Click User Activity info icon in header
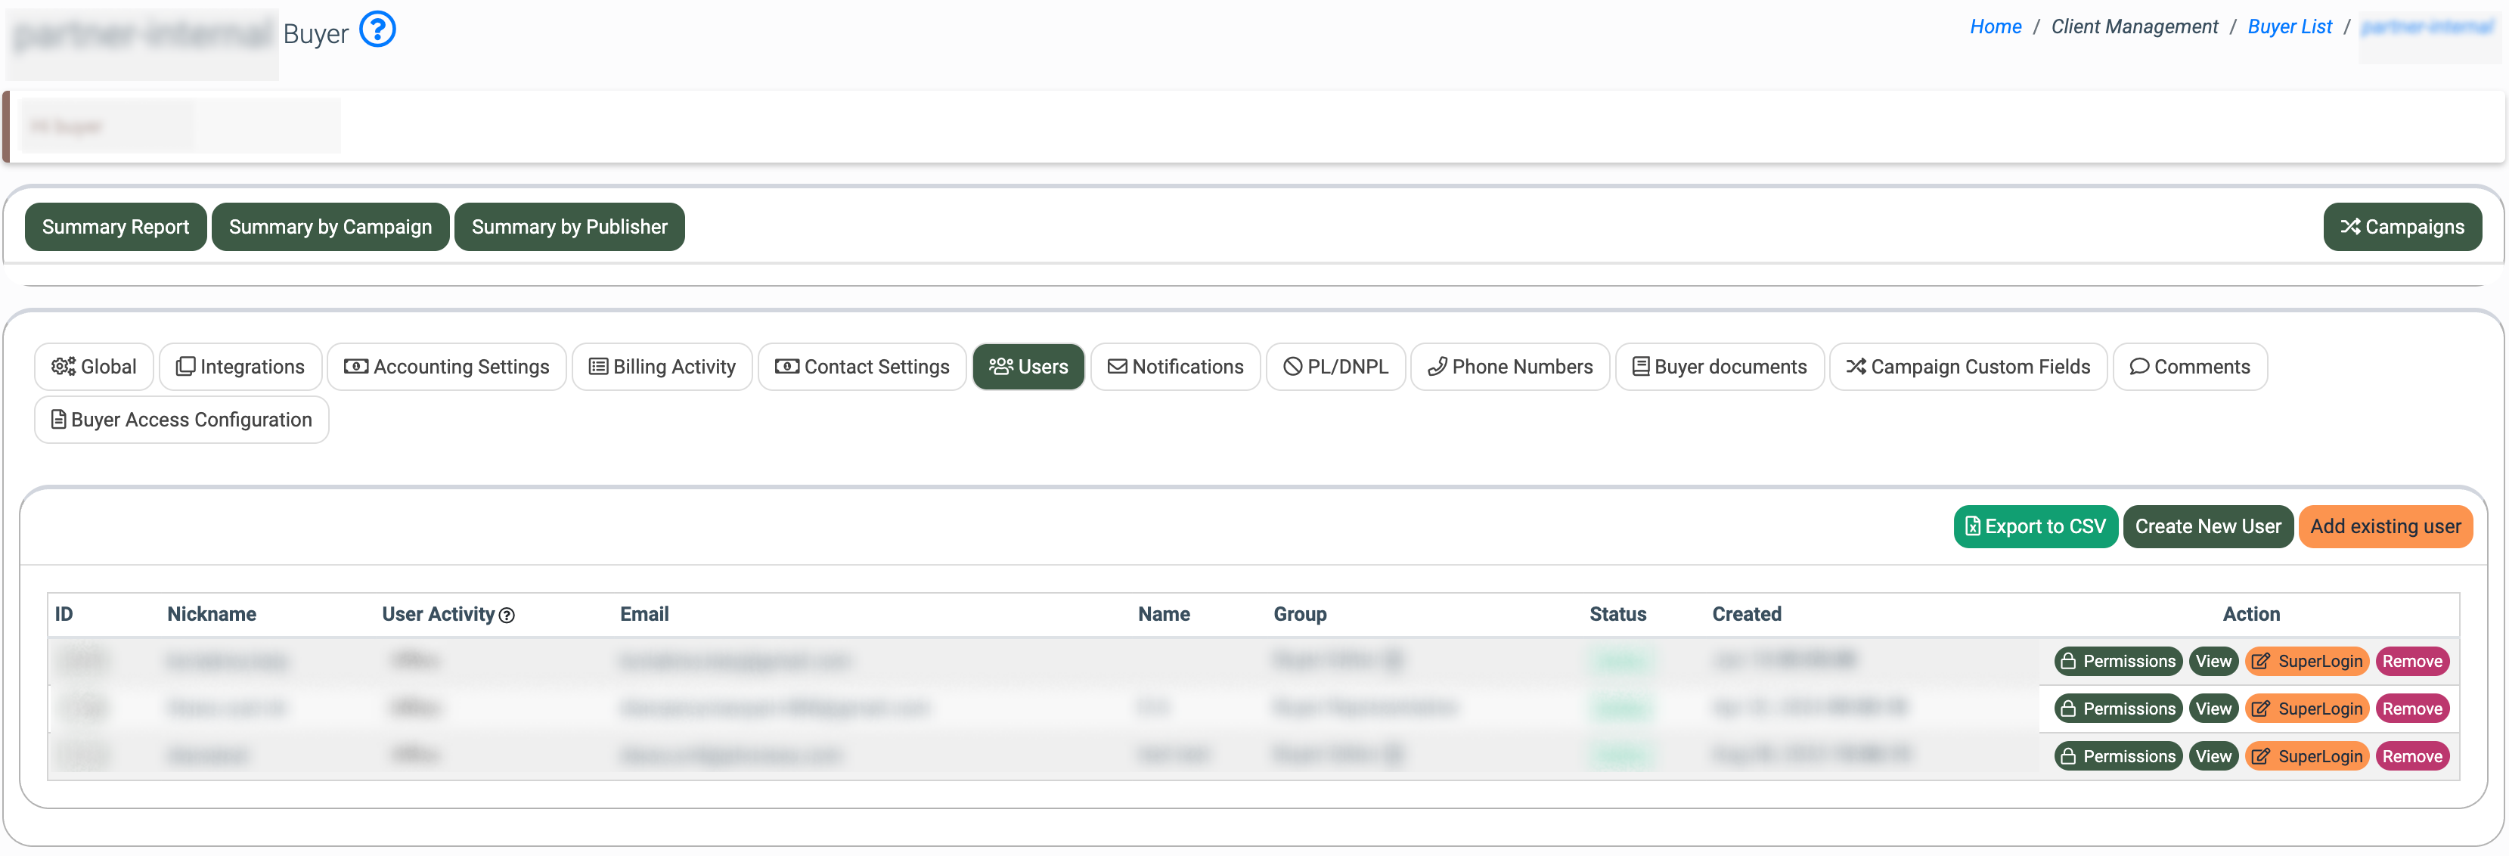Image resolution: width=2509 pixels, height=856 pixels. tap(507, 616)
